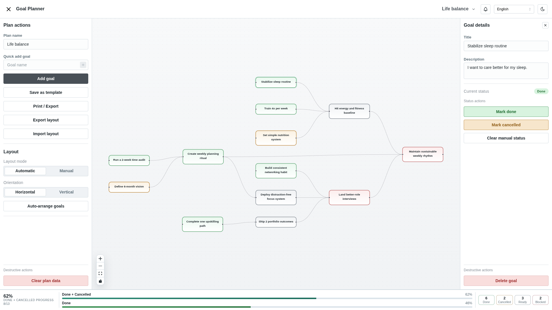The height and width of the screenshot is (310, 552).
Task: Click the quick add goal plus icon
Action: click(83, 65)
